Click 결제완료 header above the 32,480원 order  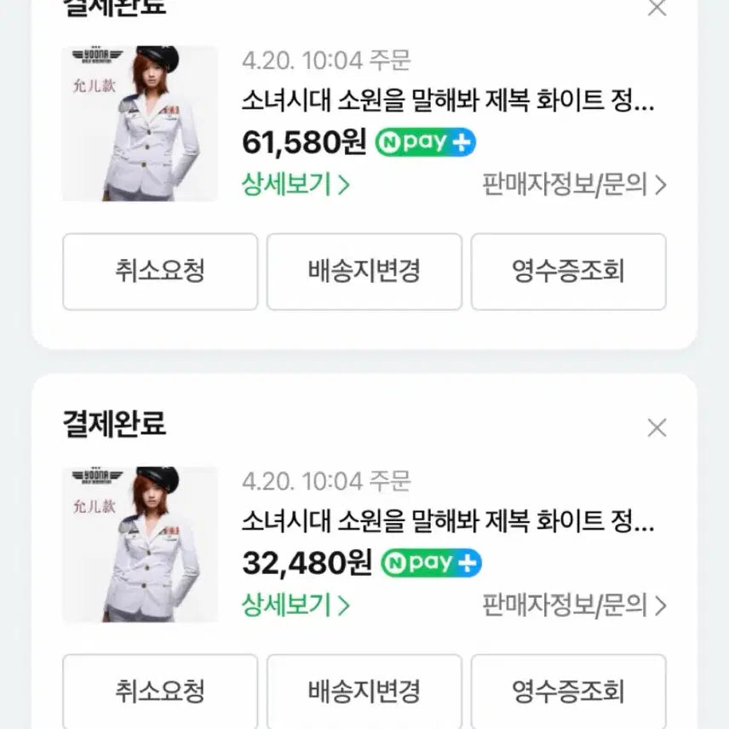(114, 422)
